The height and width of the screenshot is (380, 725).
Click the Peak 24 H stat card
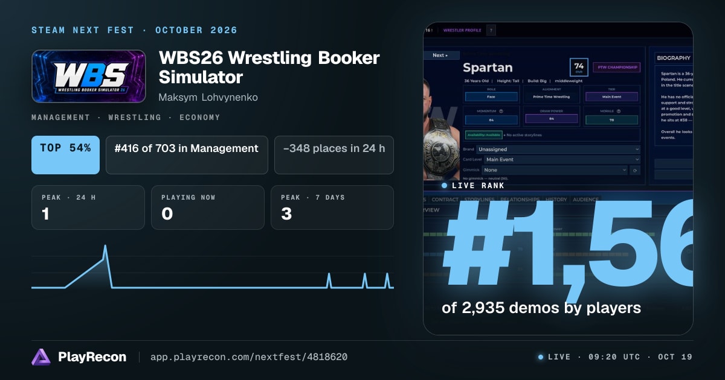click(88, 207)
